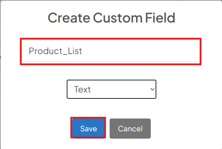Image resolution: width=222 pixels, height=149 pixels.
Task: Place cursor after the Product_List text
Action: click(x=82, y=51)
